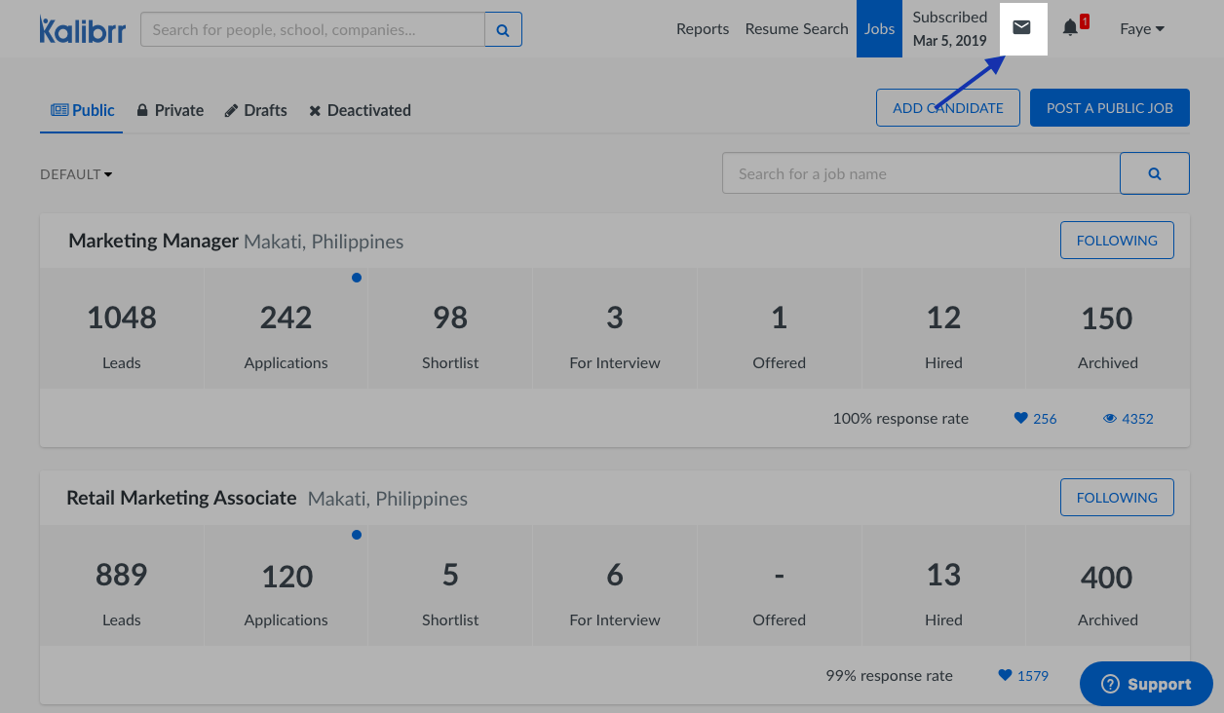Click the ADD CANDIDATE button

(947, 108)
